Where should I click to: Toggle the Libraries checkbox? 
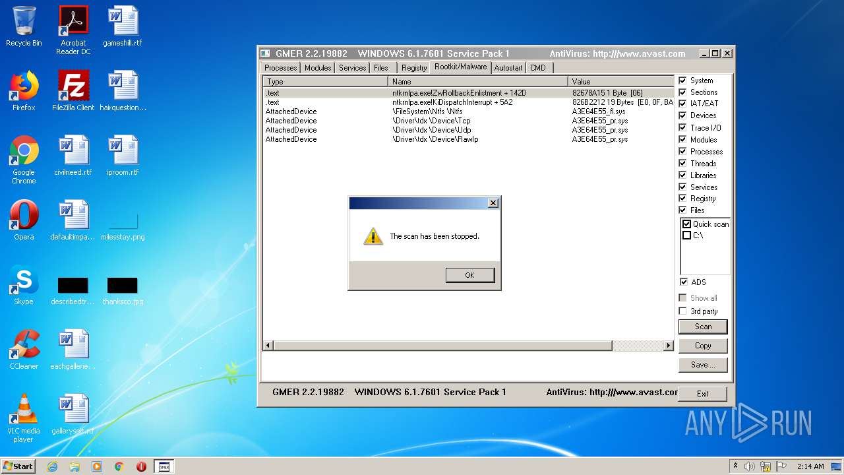pos(682,175)
